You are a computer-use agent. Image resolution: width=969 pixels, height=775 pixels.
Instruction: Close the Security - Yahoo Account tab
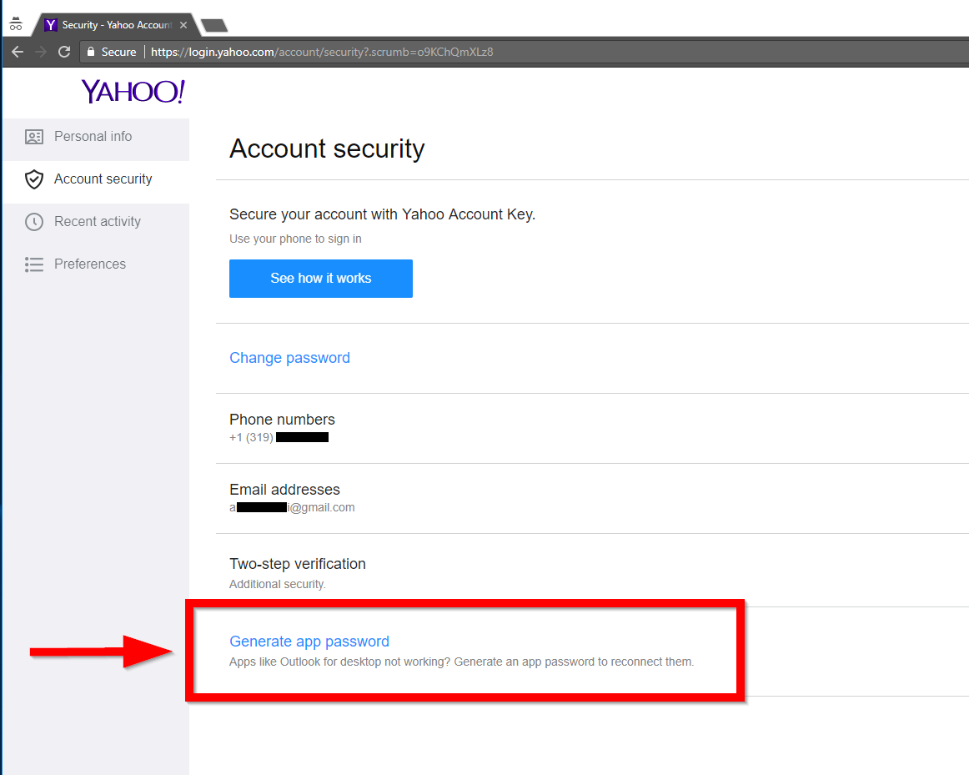pos(183,25)
